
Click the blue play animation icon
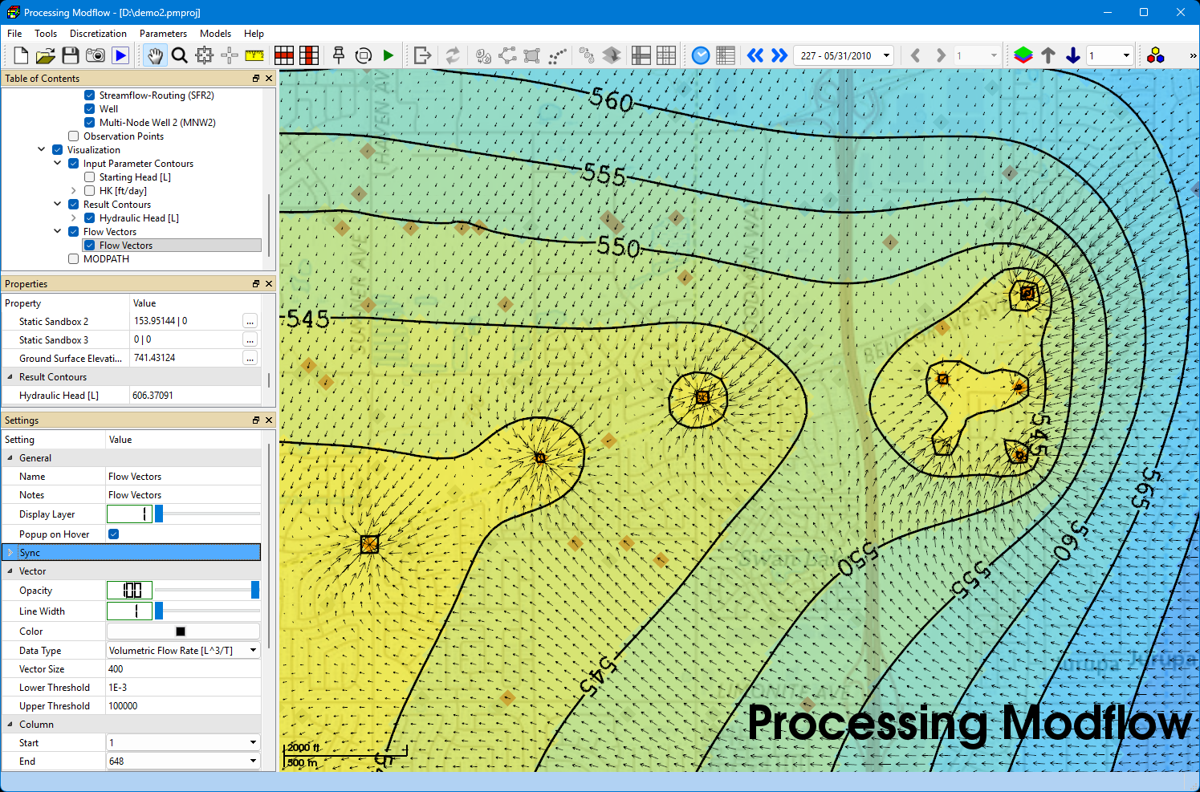tap(120, 55)
